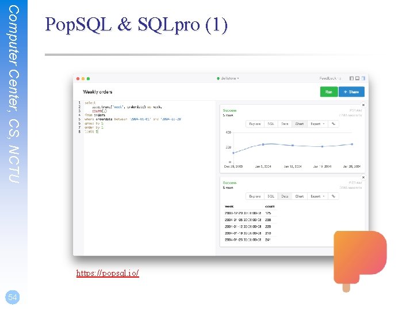Click count cell '241'
Screen dimensions: 414x311
point(268,240)
